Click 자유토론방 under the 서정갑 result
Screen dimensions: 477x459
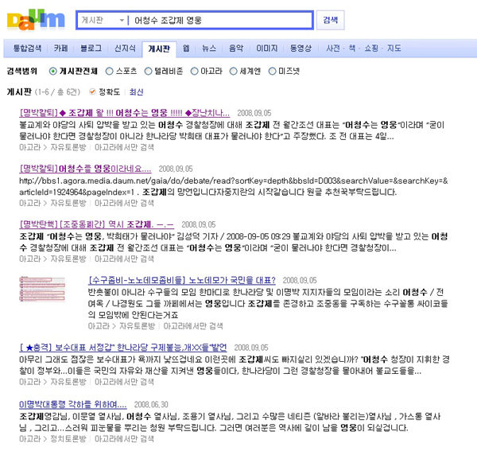(68, 382)
